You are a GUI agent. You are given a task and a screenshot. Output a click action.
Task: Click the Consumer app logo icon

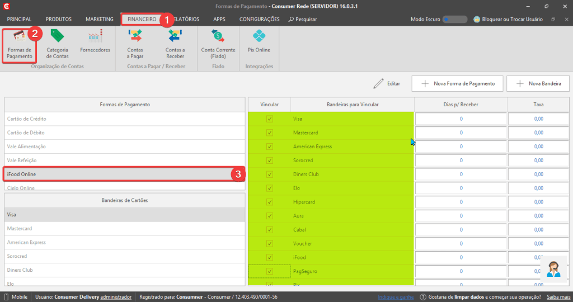click(7, 6)
